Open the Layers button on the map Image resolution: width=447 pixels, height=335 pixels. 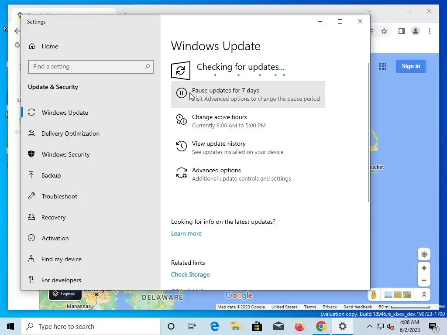[65, 294]
